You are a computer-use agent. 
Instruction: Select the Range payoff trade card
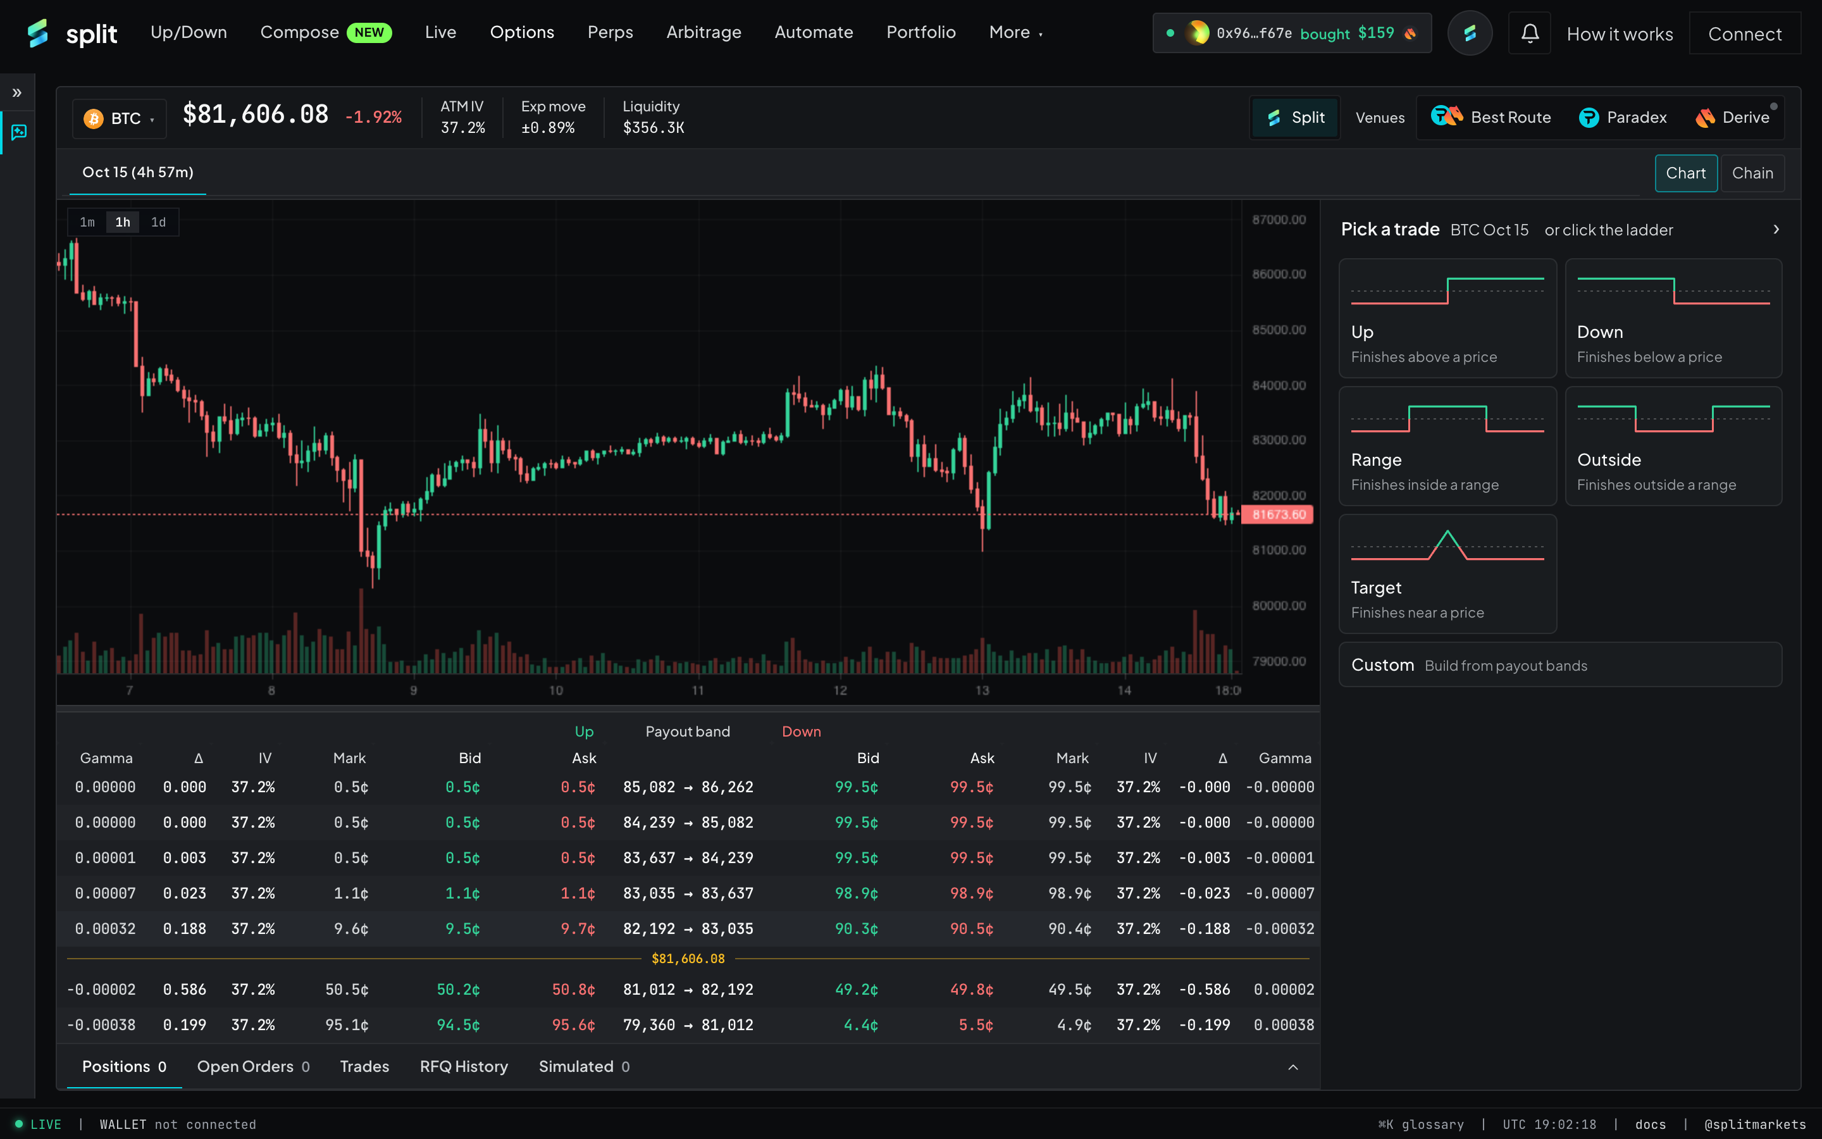tap(1447, 446)
